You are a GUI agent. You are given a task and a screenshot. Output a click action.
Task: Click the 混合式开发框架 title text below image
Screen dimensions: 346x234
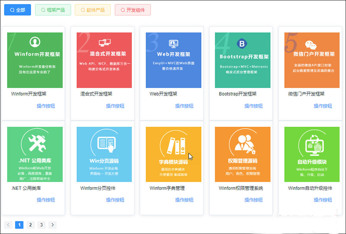[x=96, y=94]
